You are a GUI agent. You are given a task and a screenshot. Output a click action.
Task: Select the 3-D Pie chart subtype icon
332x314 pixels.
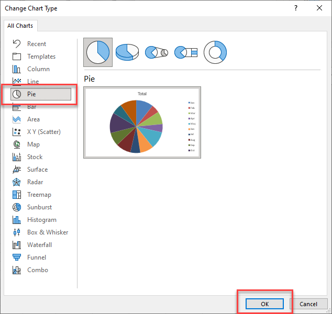(127, 52)
